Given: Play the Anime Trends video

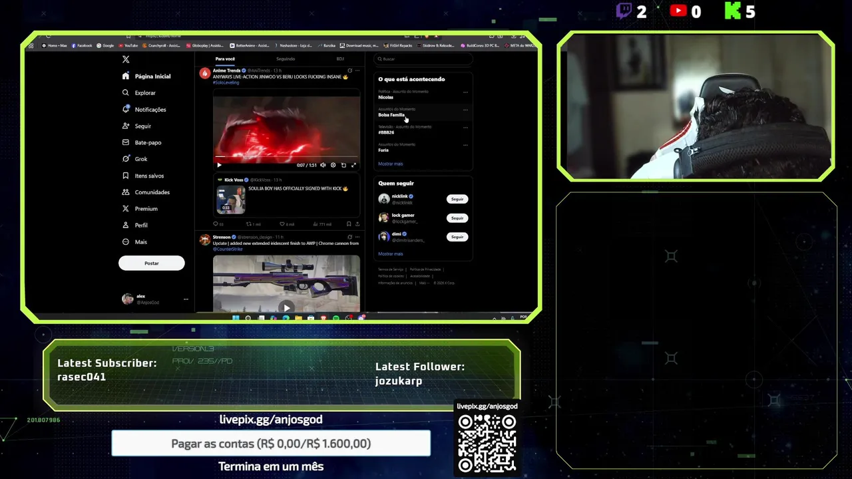Looking at the screenshot, I should coord(219,165).
